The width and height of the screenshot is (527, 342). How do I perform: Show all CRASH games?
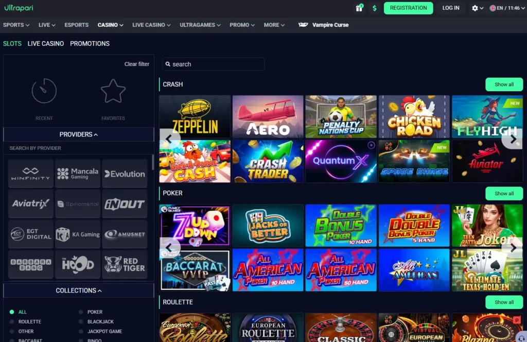(504, 84)
